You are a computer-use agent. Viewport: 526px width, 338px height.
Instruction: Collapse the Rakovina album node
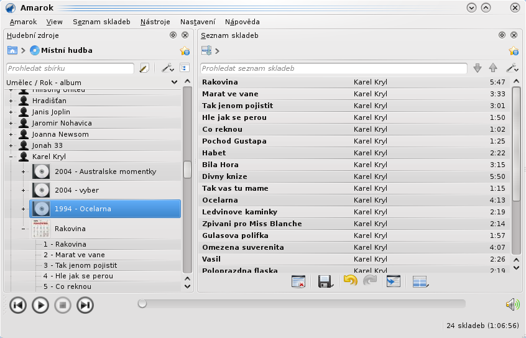pos(23,229)
